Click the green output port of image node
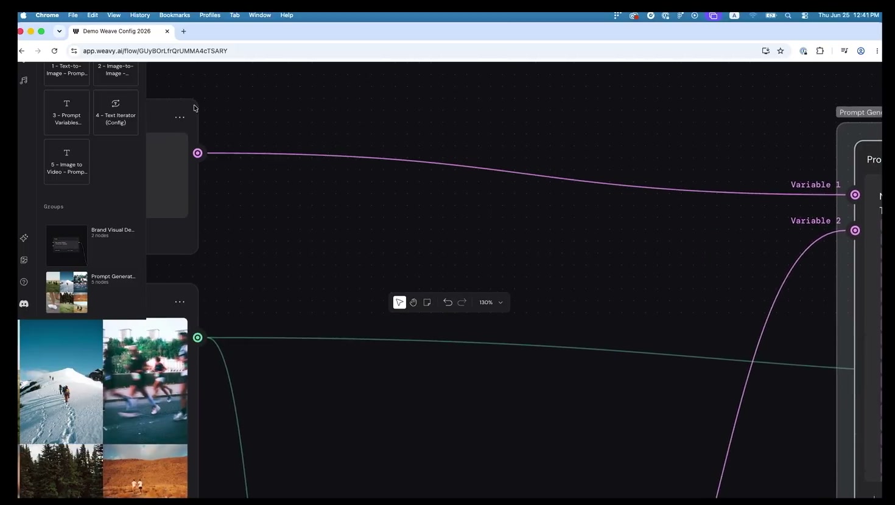The image size is (895, 505). pyautogui.click(x=198, y=338)
